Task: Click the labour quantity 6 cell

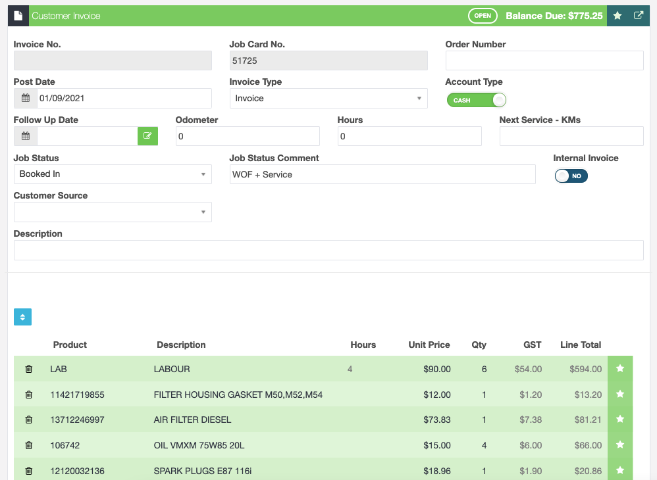Action: [485, 369]
